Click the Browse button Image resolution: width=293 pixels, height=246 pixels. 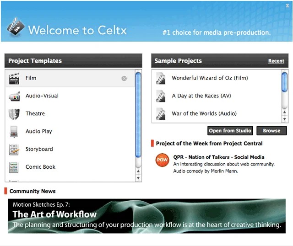point(271,131)
